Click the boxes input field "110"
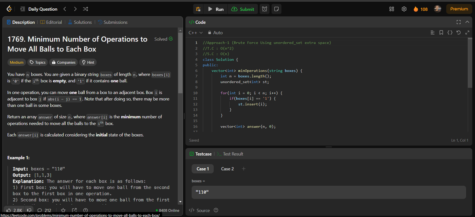This screenshot has width=475, height=217. (329, 192)
